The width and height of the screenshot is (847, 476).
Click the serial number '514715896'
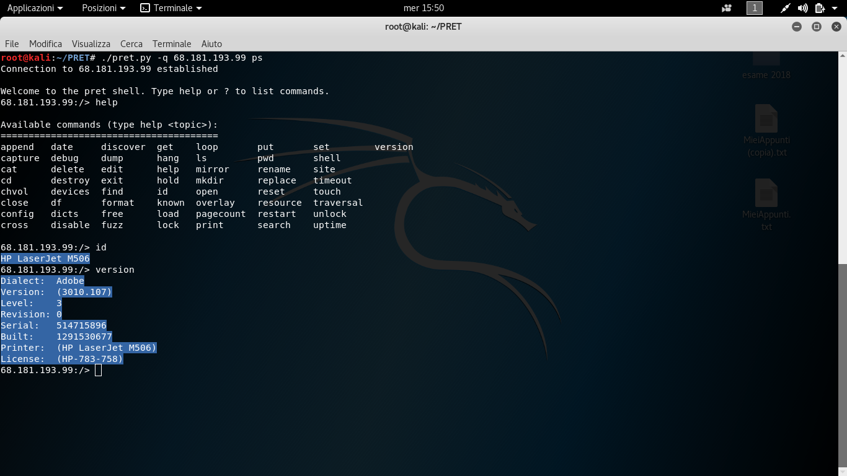point(81,325)
